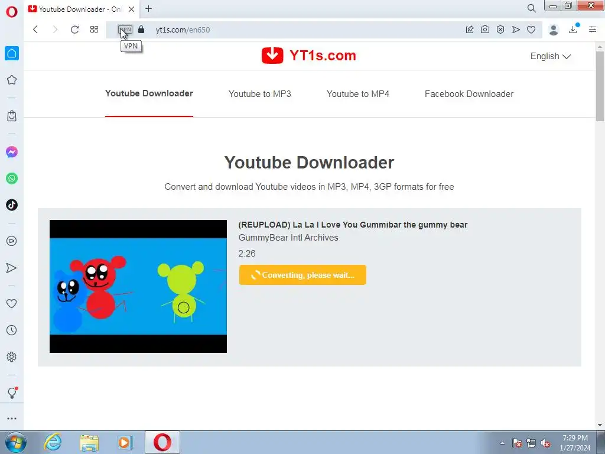Open the Opera sidebar Home icon

[x=12, y=53]
